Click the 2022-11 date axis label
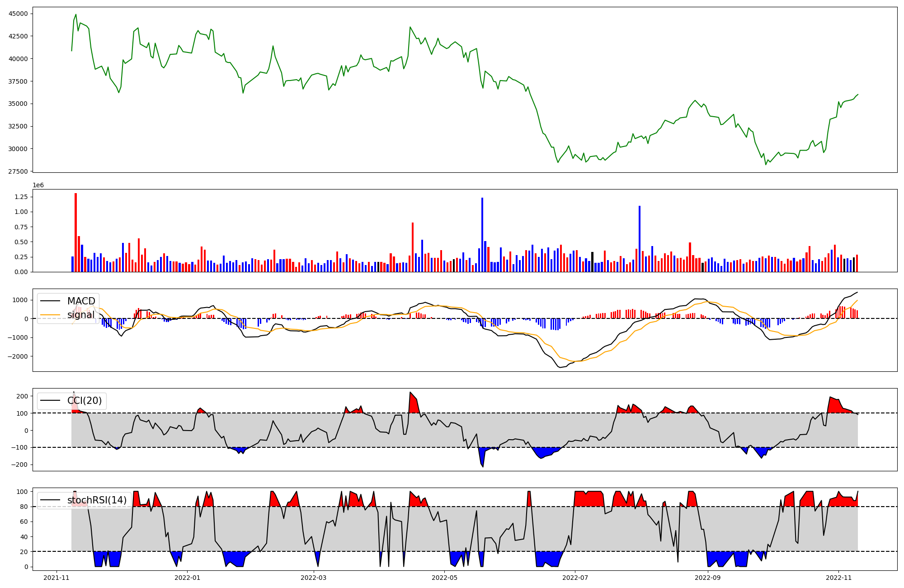 pyautogui.click(x=838, y=578)
